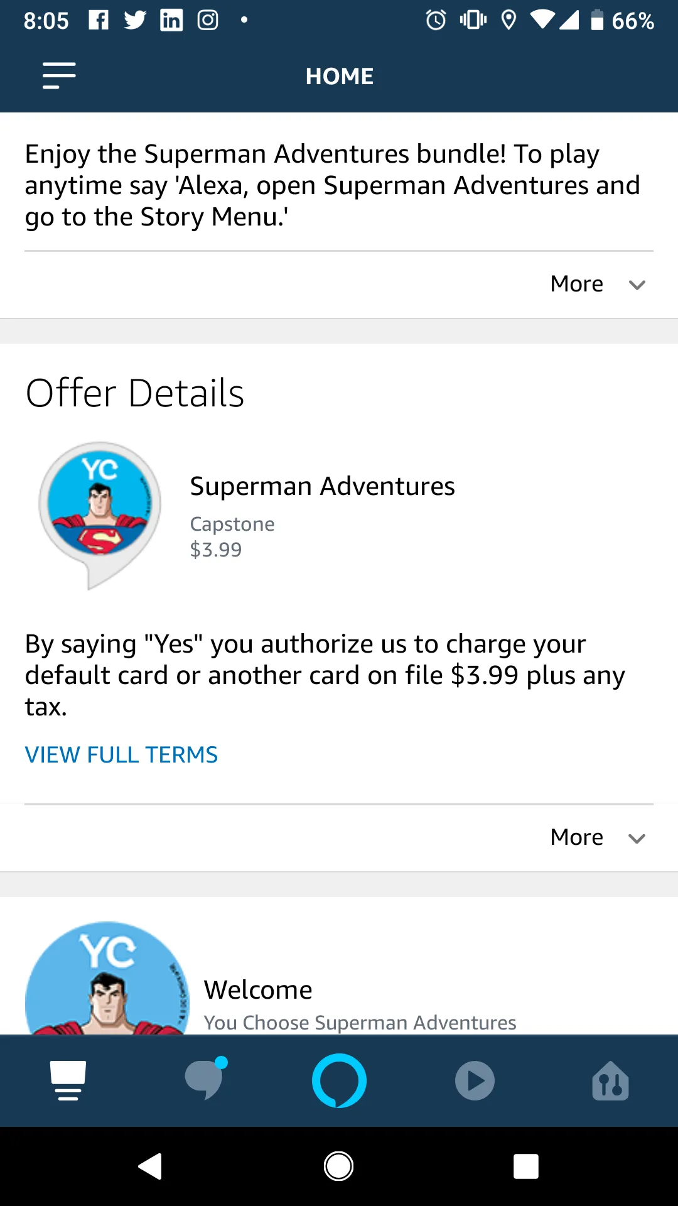Tap the Superman Adventures skill thumbnail
Viewport: 678px width, 1206px height.
(x=100, y=512)
